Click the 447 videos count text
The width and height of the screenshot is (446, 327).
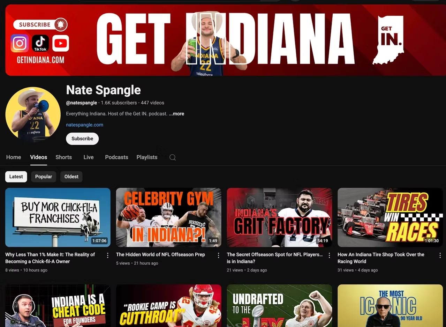tap(152, 103)
